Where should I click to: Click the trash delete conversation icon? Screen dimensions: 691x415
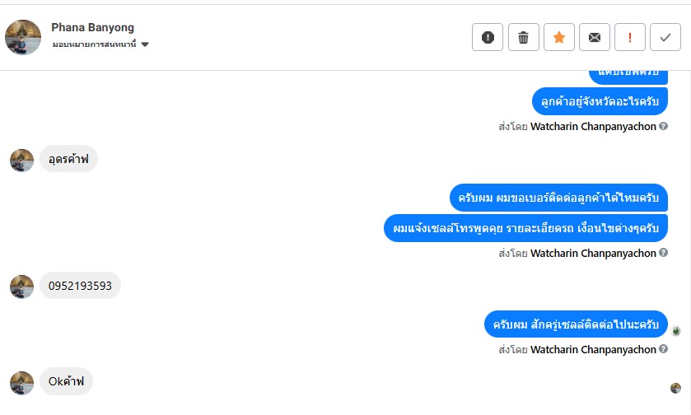(523, 37)
